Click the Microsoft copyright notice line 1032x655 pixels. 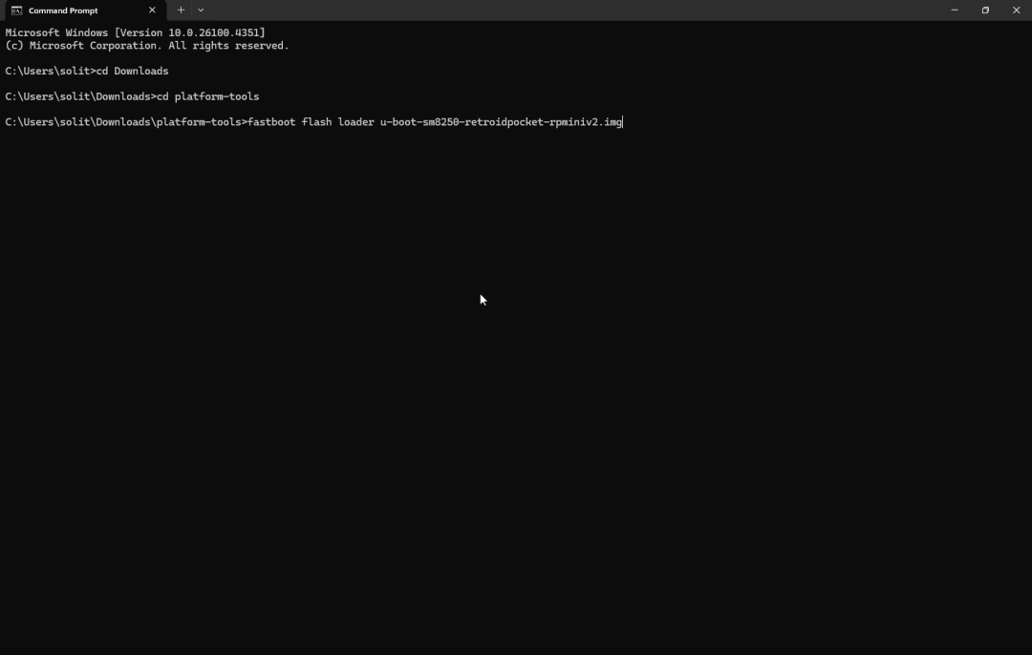(147, 45)
